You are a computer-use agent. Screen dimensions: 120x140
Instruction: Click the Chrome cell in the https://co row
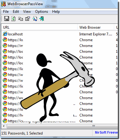(x=86, y=121)
